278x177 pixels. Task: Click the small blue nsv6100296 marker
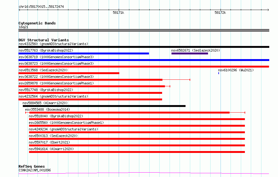click(219, 73)
